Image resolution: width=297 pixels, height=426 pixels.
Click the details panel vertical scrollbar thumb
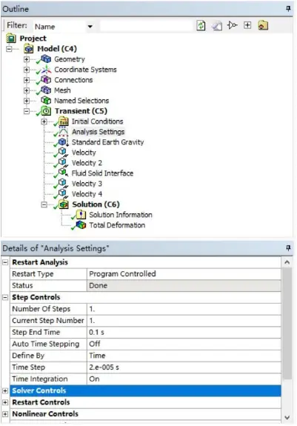[x=287, y=324]
